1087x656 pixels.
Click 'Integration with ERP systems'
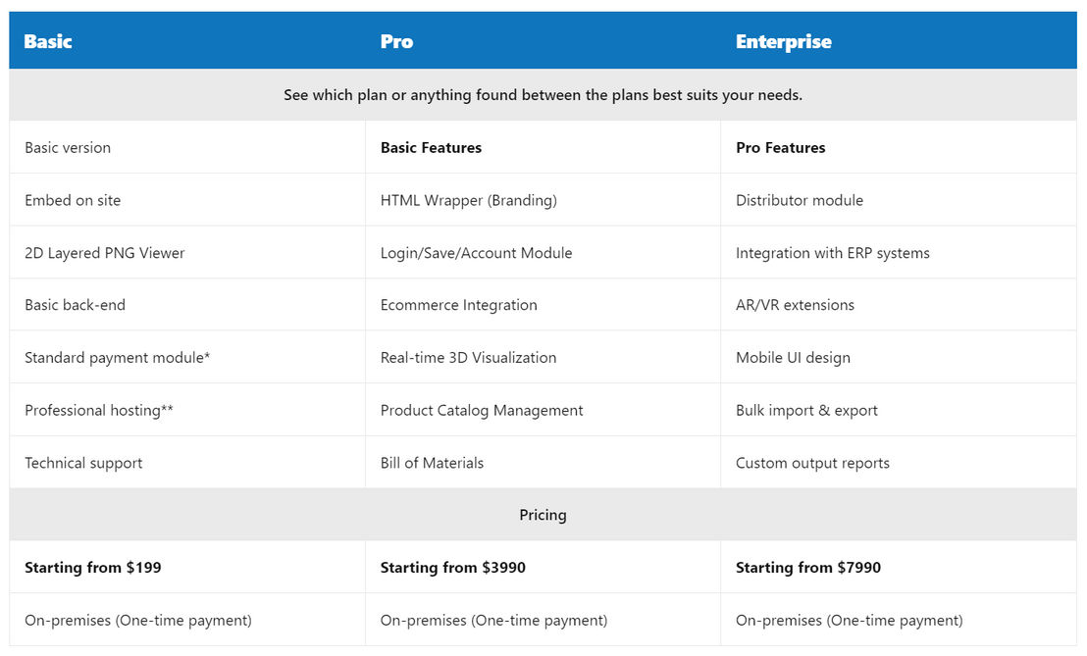833,253
